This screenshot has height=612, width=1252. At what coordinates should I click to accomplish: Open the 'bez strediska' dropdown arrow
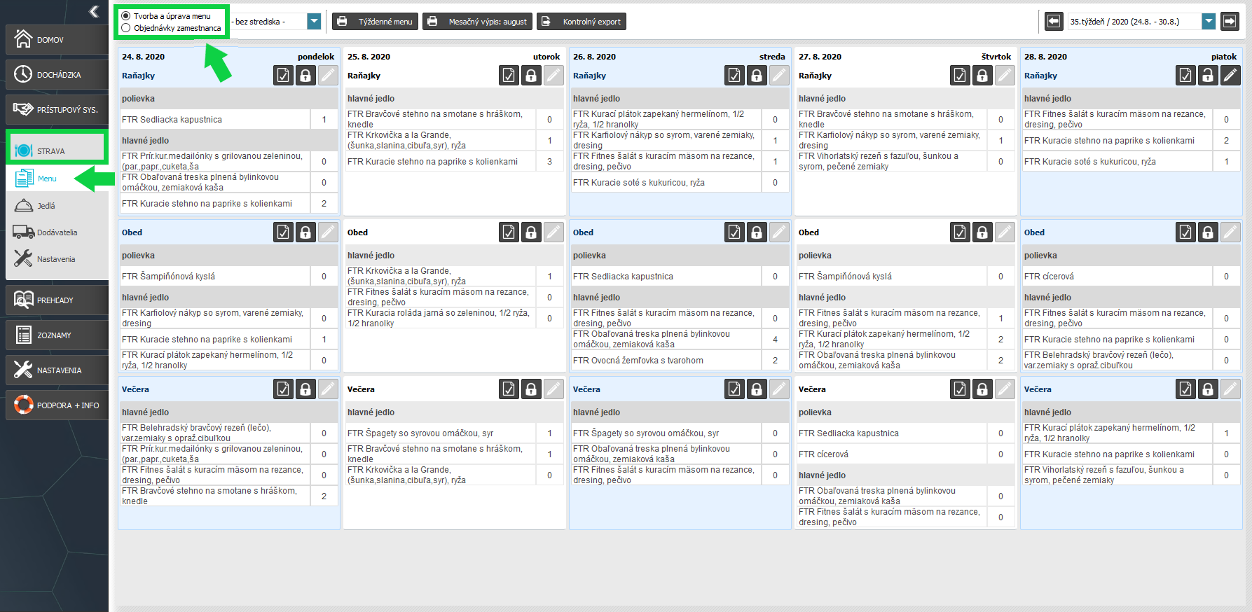[x=314, y=22]
